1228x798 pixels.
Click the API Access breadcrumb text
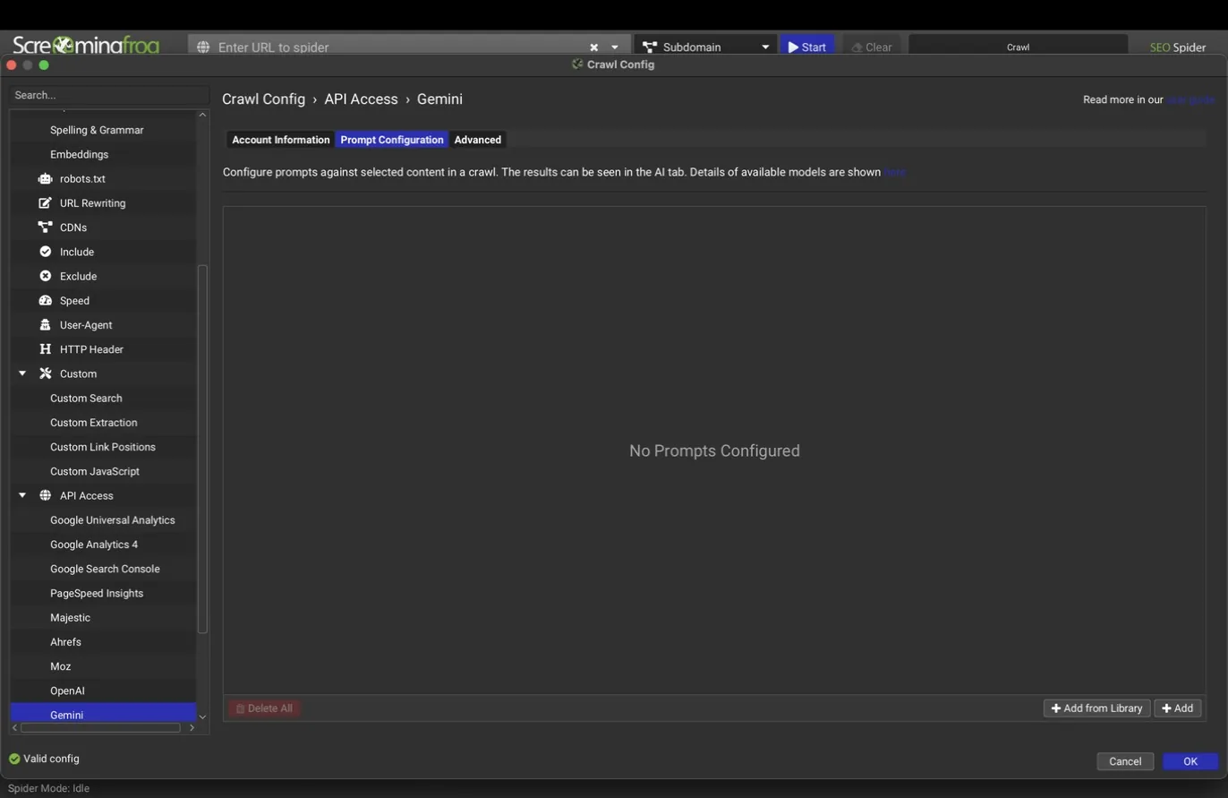361,99
